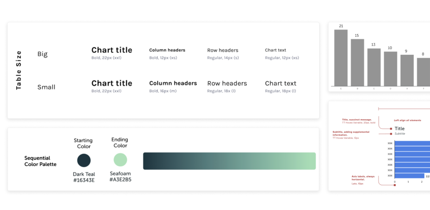Select the vertical Table Size label
Image resolution: width=430 pixels, height=210 pixels.
coord(19,70)
